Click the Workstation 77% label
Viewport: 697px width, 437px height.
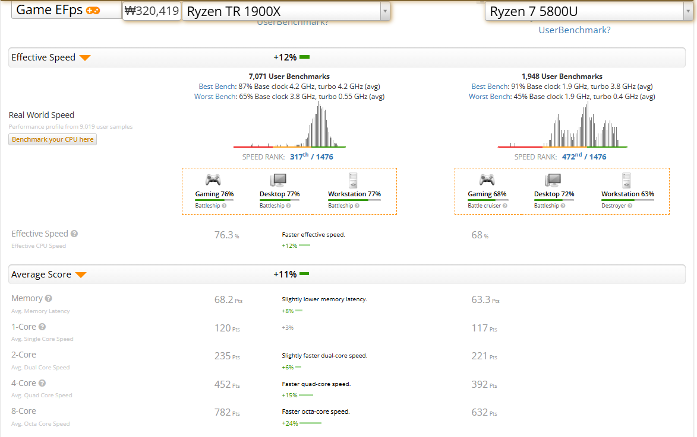coord(354,194)
